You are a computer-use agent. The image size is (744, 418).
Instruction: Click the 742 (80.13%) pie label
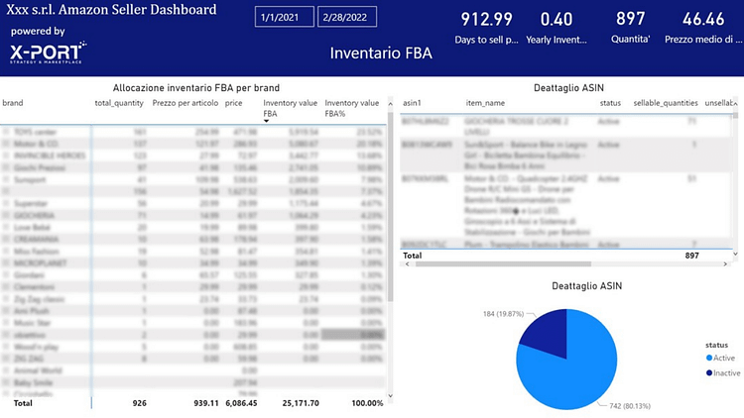pos(630,406)
